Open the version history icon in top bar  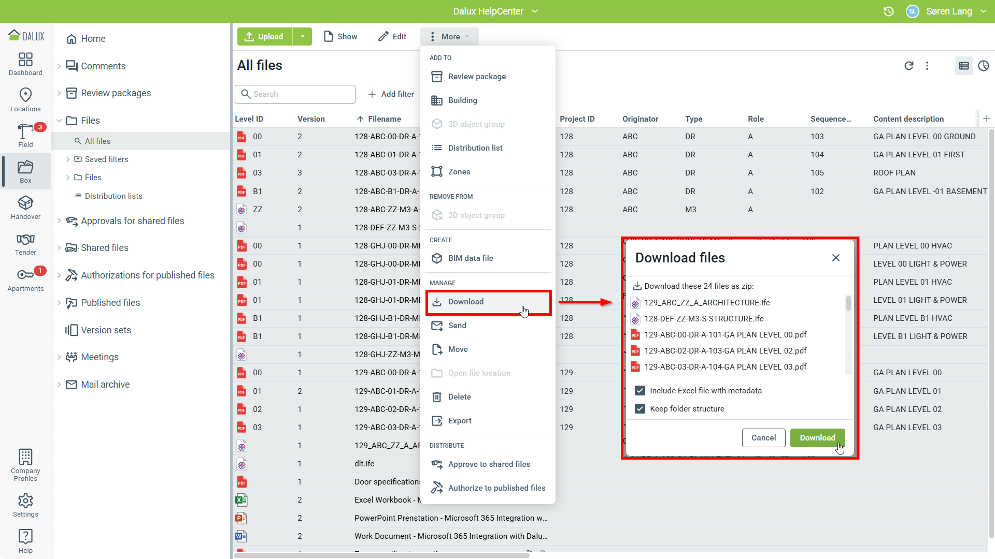[x=889, y=11]
